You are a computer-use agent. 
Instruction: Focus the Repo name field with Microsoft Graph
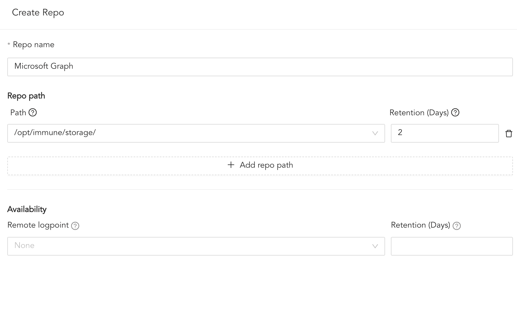(260, 67)
